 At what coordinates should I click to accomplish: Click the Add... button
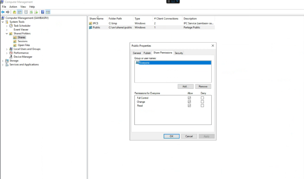(185, 87)
